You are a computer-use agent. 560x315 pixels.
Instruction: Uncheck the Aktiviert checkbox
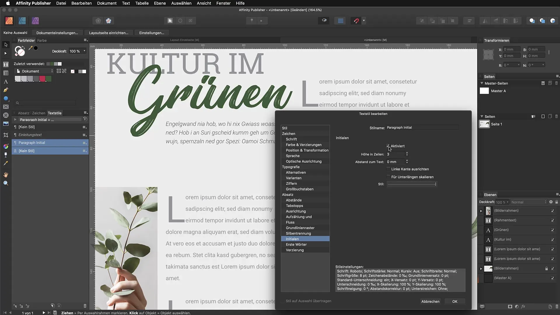(388, 146)
